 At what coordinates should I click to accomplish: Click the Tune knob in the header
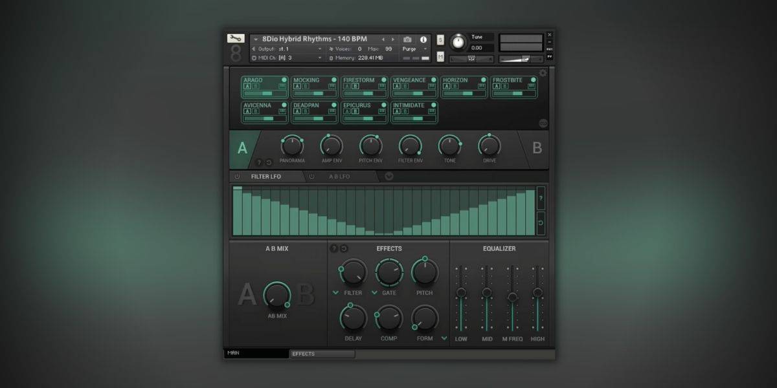point(458,42)
